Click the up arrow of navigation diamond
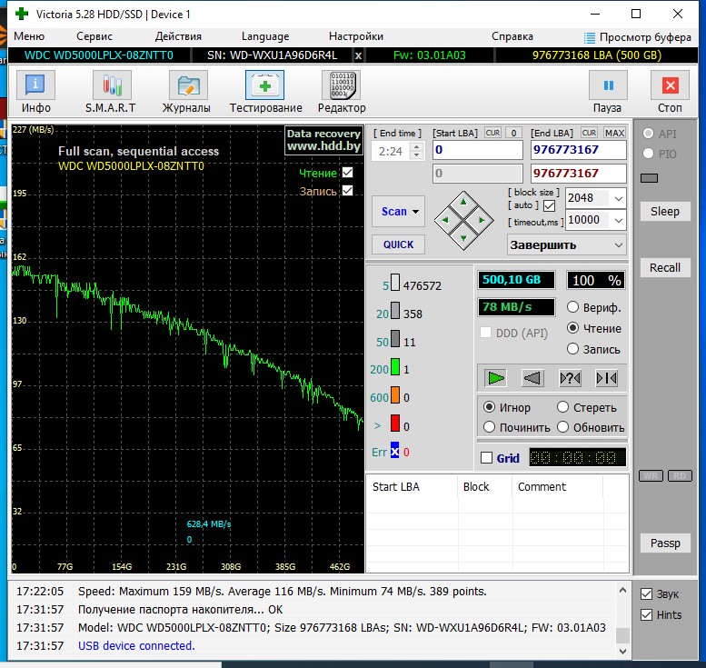The height and width of the screenshot is (668, 706). point(463,203)
